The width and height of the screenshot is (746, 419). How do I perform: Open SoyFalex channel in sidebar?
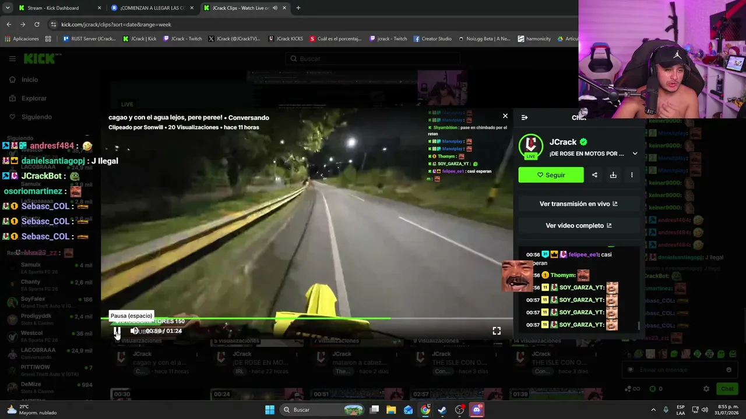pyautogui.click(x=50, y=302)
